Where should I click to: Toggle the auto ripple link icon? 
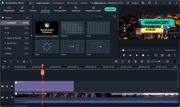(8, 67)
